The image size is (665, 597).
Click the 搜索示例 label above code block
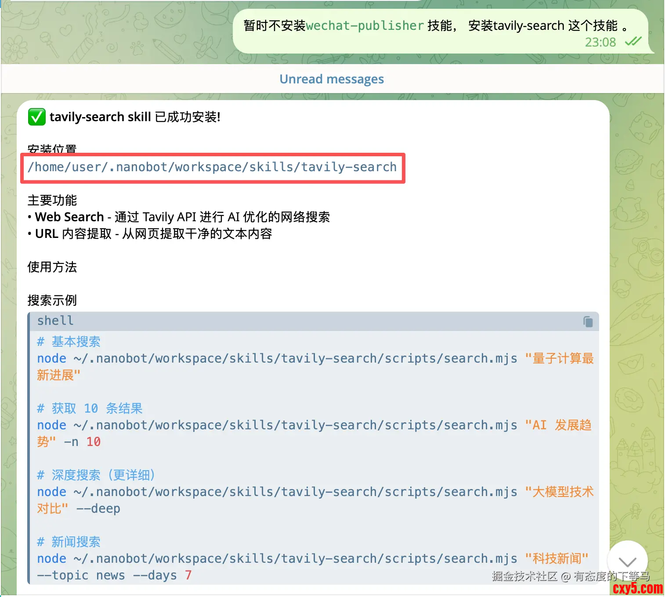pos(52,301)
